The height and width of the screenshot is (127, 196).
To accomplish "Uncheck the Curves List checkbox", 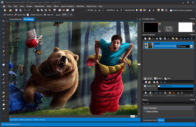I will pyautogui.click(x=145, y=86).
